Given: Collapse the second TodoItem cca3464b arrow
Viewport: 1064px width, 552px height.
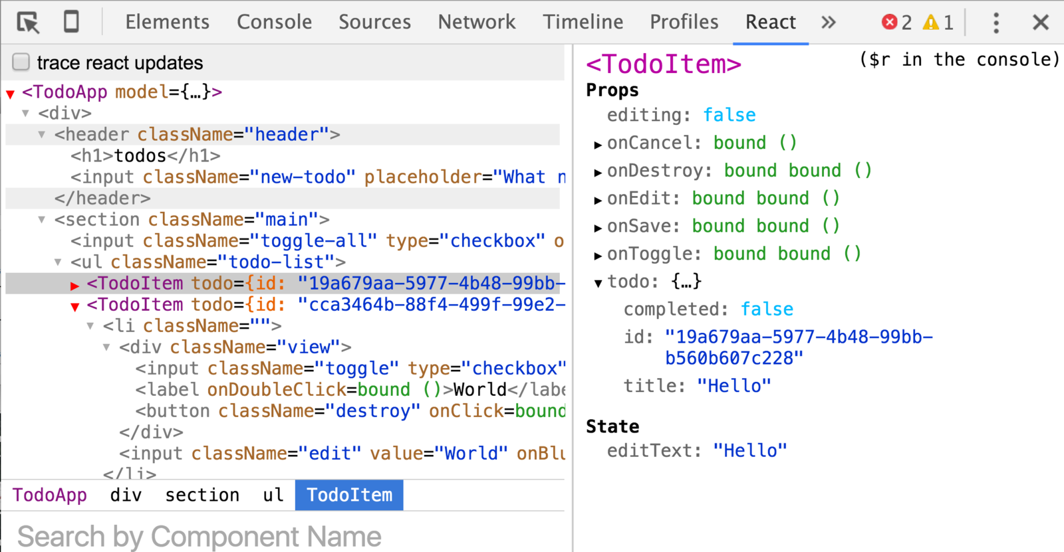Looking at the screenshot, I should click(x=75, y=306).
